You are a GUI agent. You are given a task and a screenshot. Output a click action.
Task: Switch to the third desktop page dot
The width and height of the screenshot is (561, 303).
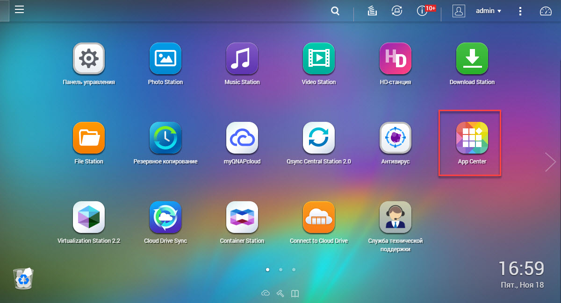coord(294,269)
